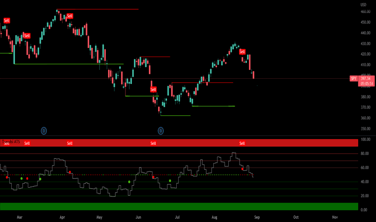376x222 pixels.
Task: Click the current price label 397.34
Action: [x=366, y=78]
